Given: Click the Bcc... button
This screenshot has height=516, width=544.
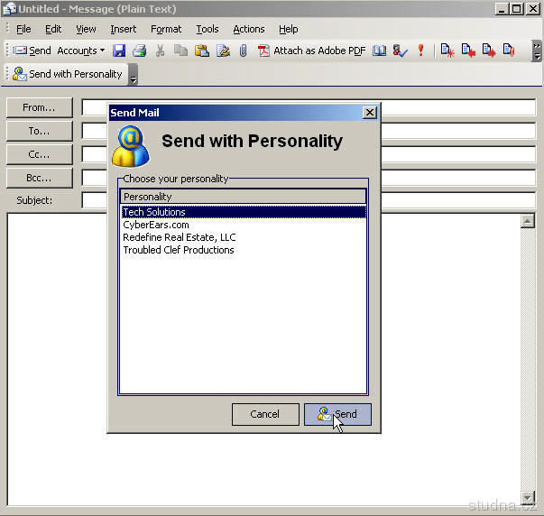Looking at the screenshot, I should click(x=40, y=178).
